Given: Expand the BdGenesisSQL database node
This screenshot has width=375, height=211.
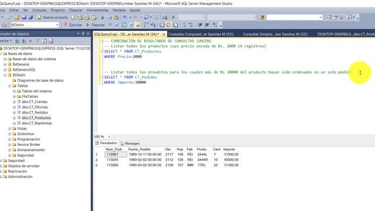Looking at the screenshot, I should pyautogui.click(x=5, y=70).
